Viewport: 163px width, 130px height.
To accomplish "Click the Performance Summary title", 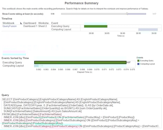I will [x=81, y=3].
